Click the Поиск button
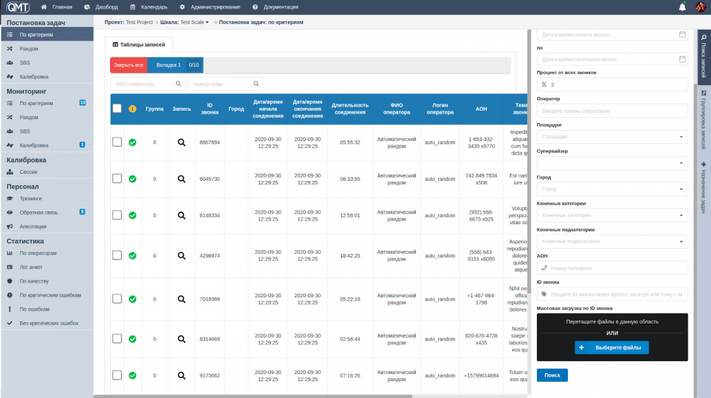The height and width of the screenshot is (398, 711). coord(552,375)
